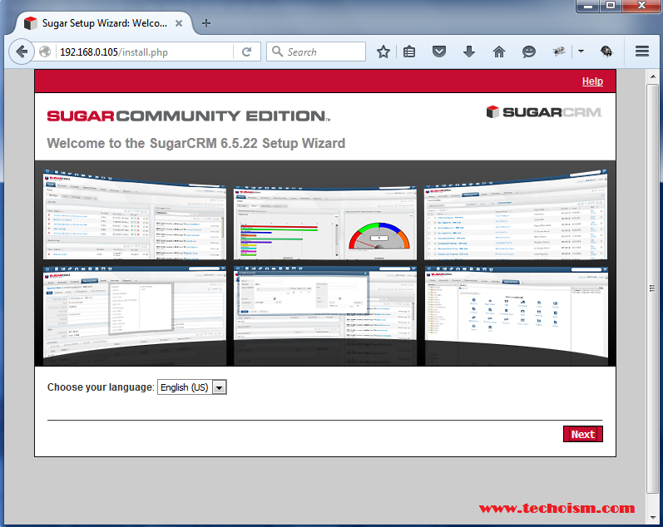The height and width of the screenshot is (527, 663).
Task: Click the Choose your language label
Action: 101,387
